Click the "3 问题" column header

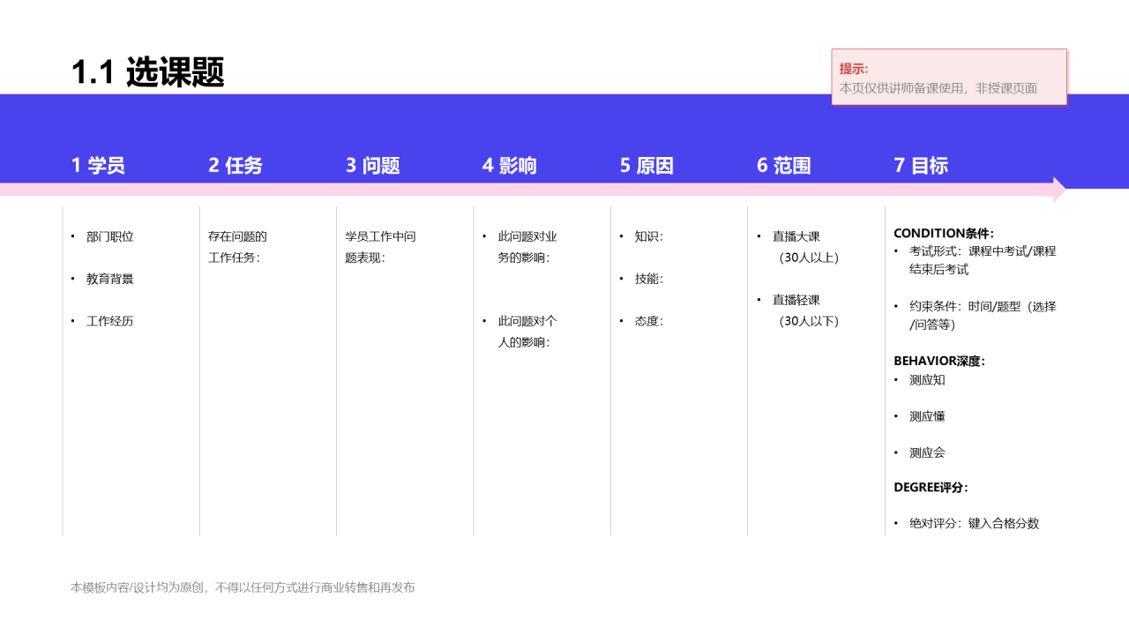(373, 166)
